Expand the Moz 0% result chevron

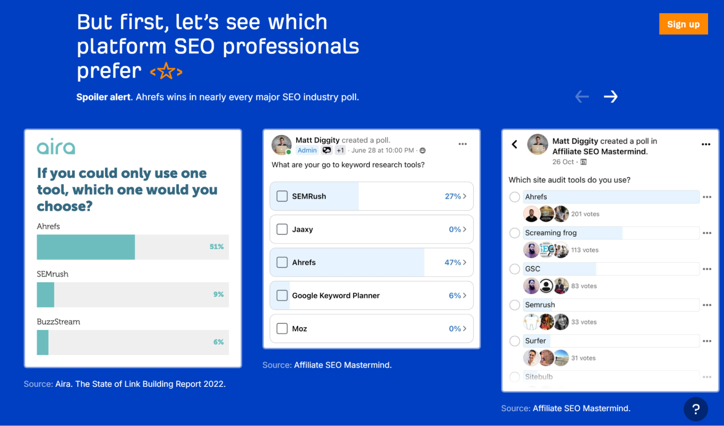[x=464, y=329]
